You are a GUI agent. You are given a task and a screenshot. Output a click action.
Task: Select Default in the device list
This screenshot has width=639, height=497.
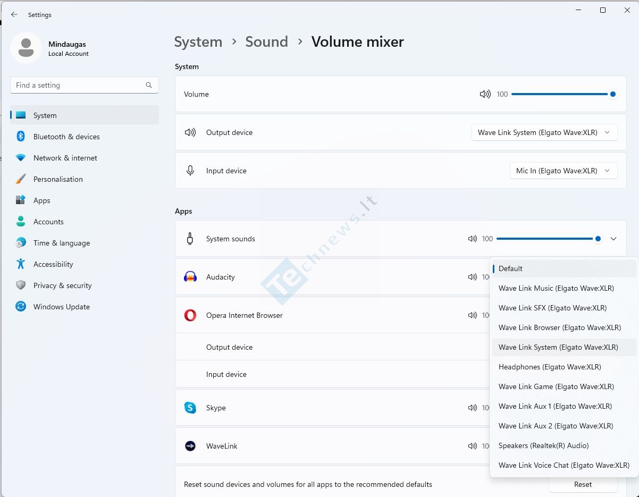coord(564,268)
